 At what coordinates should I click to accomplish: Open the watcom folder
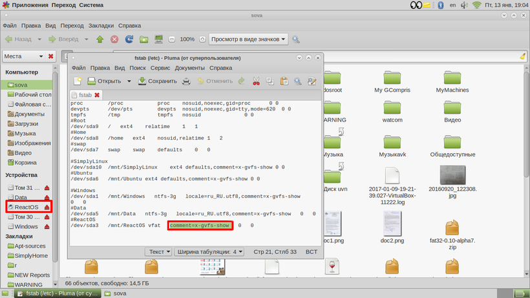coord(392,112)
